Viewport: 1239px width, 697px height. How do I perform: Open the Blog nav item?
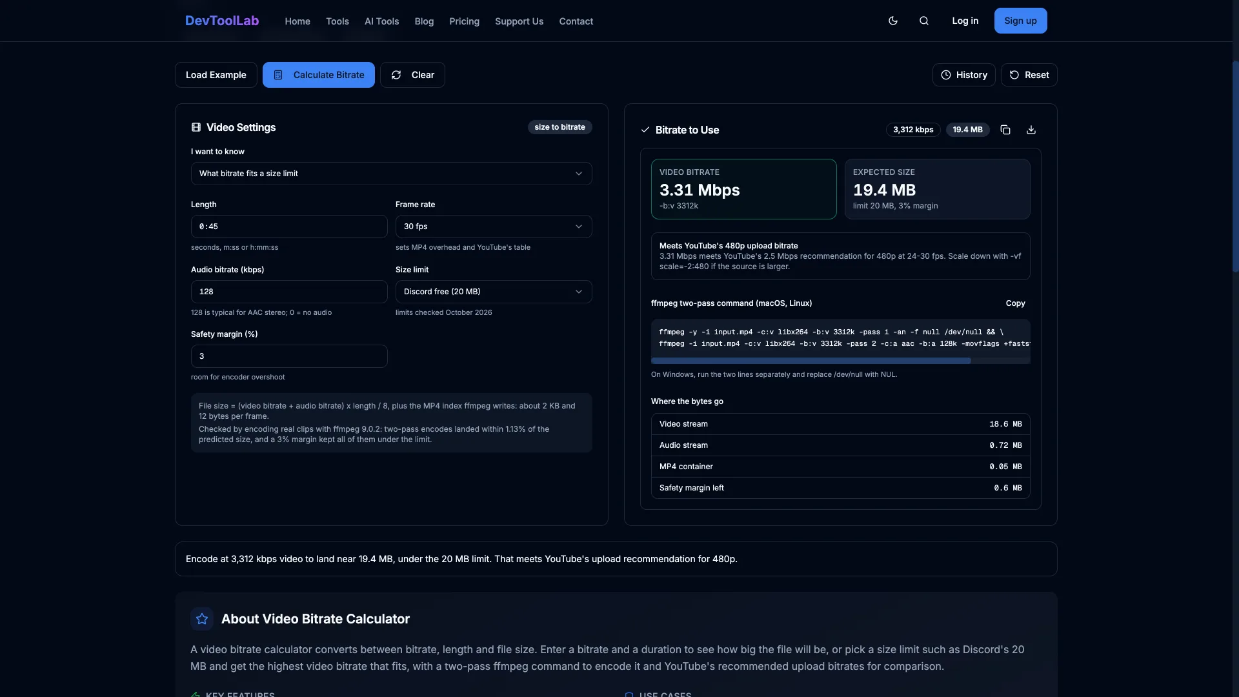coord(424,21)
